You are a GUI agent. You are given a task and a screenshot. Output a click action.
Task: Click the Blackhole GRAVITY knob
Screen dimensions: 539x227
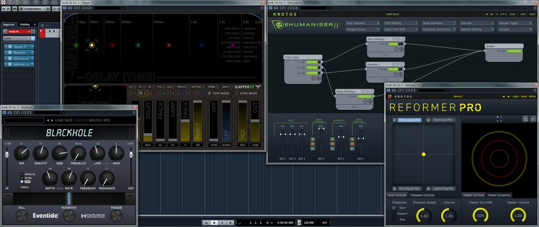point(40,154)
